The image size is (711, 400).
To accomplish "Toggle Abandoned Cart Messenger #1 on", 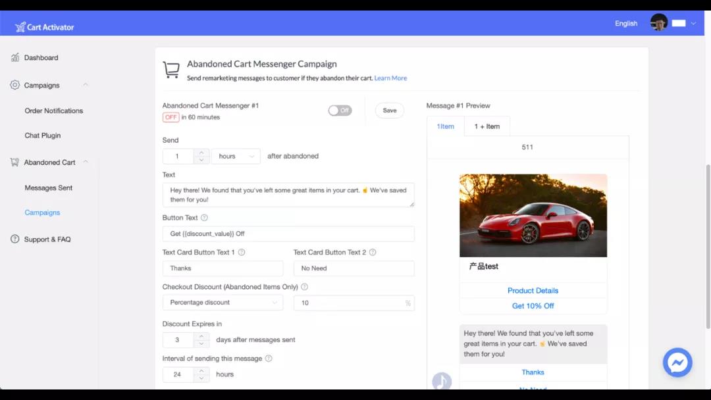I will [x=340, y=110].
